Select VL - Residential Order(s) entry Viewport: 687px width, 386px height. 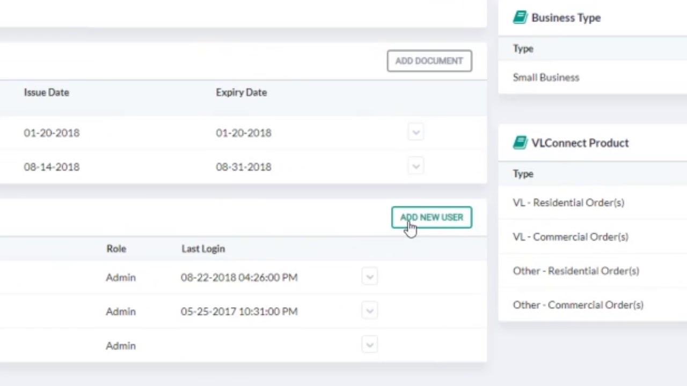pos(568,203)
